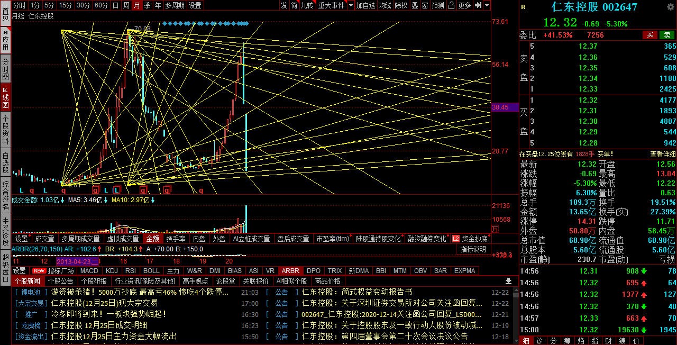Click 加自选 to add to watchlist
The height and width of the screenshot is (345, 677).
[x=365, y=5]
